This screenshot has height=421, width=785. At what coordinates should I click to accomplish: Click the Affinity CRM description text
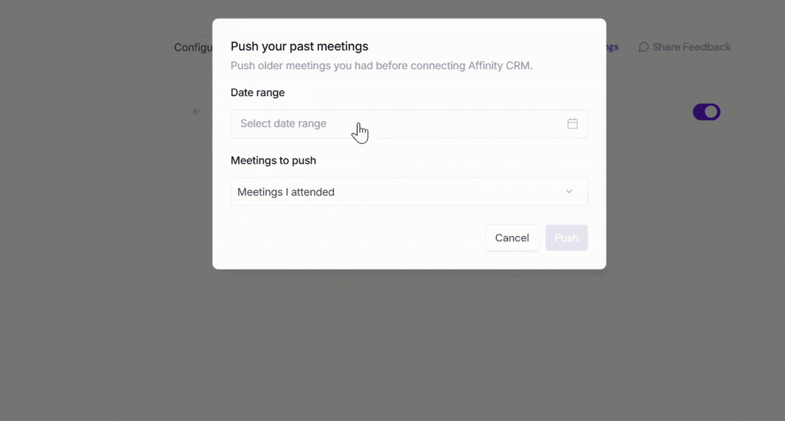click(381, 65)
